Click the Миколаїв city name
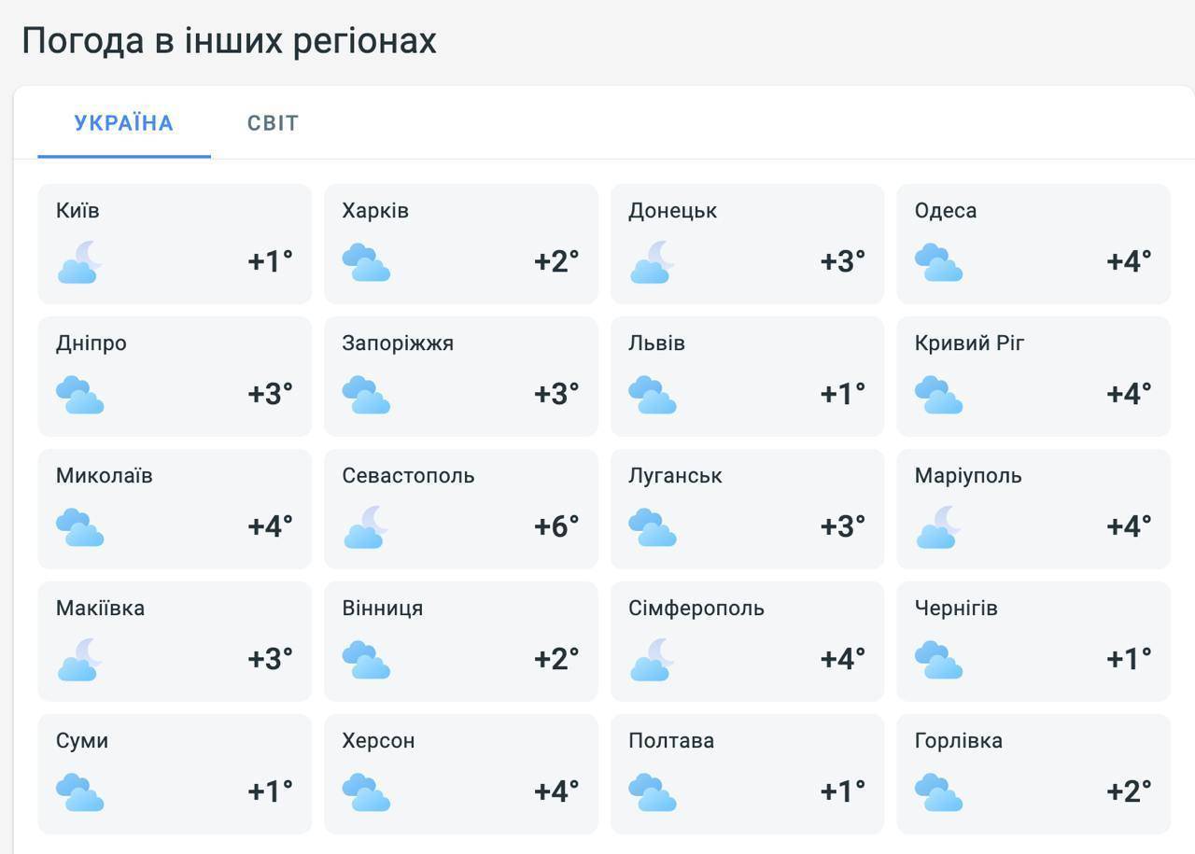Image resolution: width=1195 pixels, height=854 pixels. pos(105,476)
